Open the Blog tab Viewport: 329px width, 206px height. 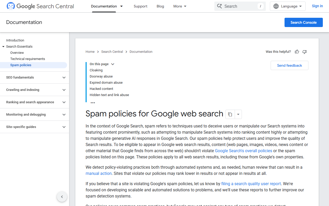[160, 6]
